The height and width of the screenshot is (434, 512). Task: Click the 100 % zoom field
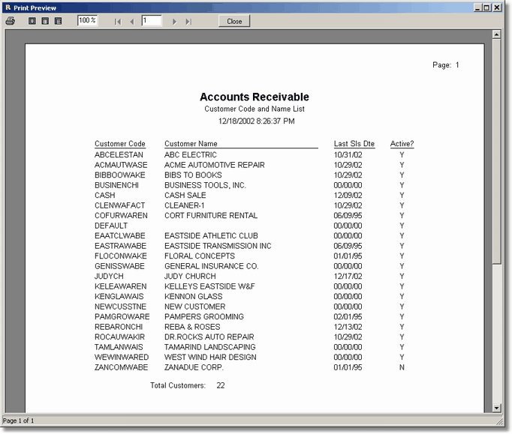click(x=87, y=20)
